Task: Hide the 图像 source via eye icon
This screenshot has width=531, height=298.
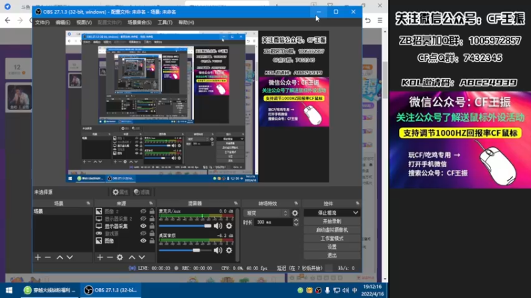Action: point(143,241)
